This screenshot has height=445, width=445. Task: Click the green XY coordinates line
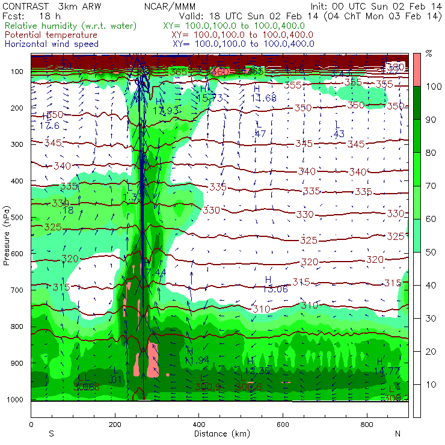(x=234, y=26)
